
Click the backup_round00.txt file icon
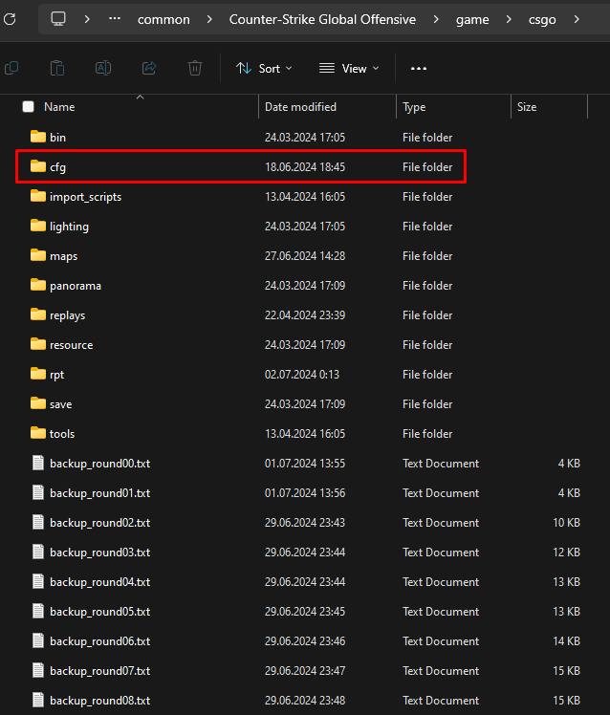[x=38, y=463]
